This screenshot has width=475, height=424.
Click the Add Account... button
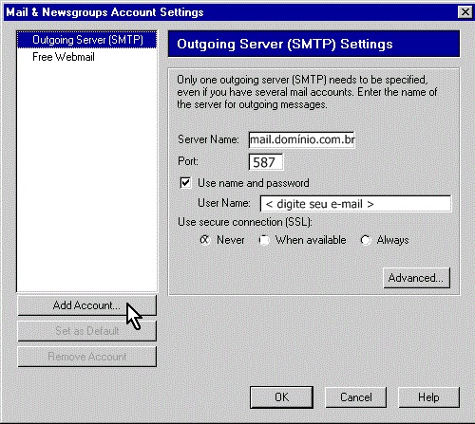pyautogui.click(x=86, y=305)
